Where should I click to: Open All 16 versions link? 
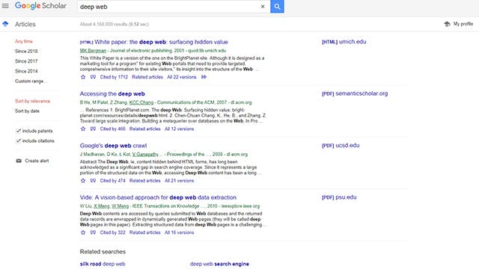(179, 232)
